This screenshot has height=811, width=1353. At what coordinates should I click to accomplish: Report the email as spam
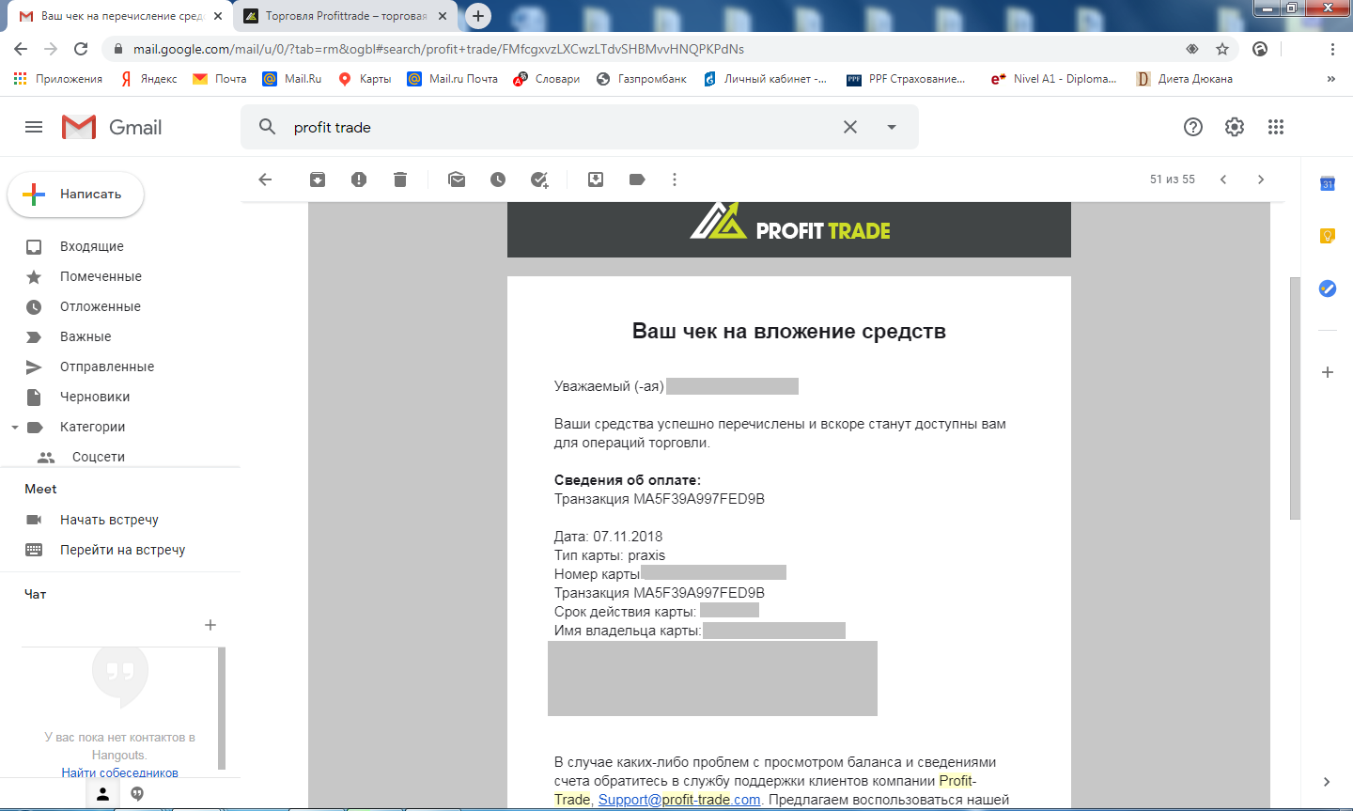[359, 179]
